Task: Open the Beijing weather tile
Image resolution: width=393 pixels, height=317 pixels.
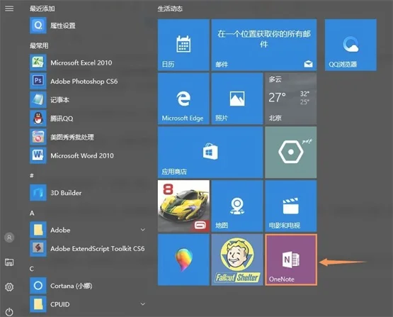Action: 291,99
